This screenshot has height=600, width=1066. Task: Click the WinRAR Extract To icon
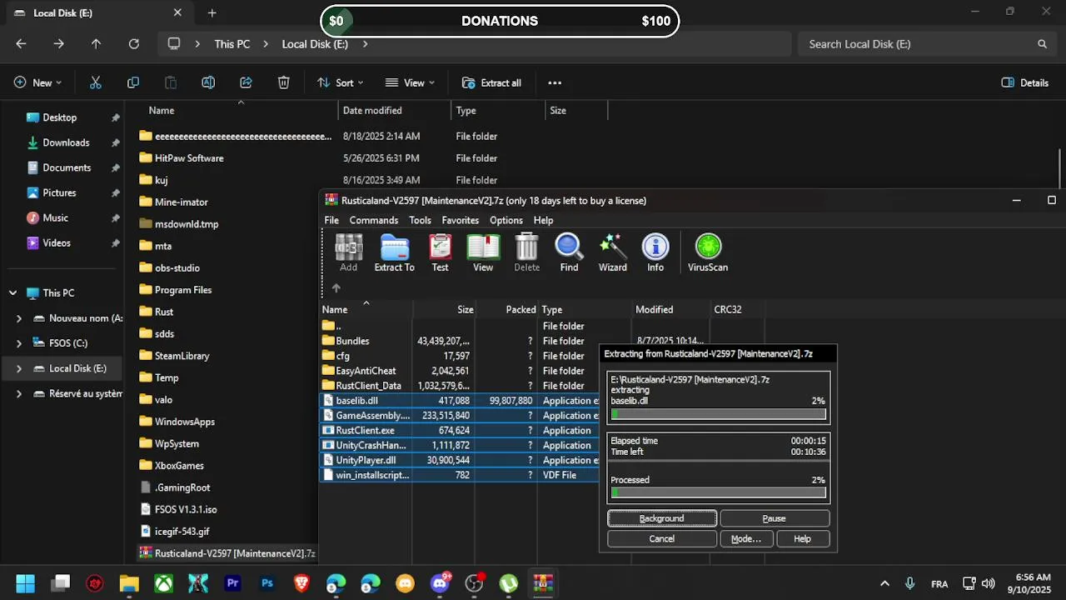point(394,252)
